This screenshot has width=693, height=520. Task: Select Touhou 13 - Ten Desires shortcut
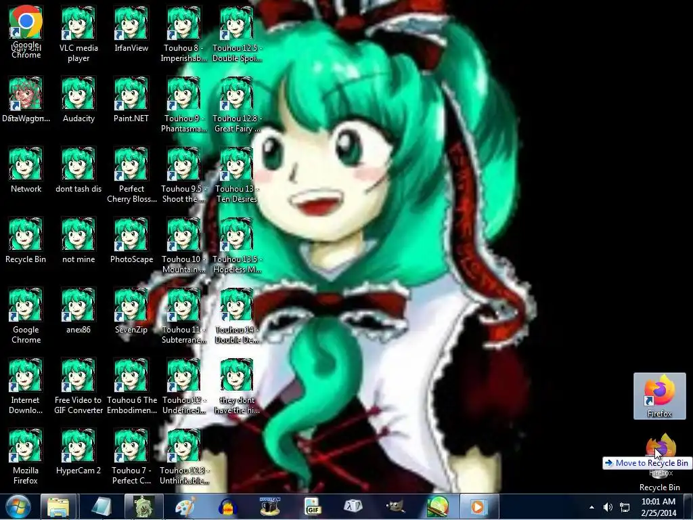237,175
